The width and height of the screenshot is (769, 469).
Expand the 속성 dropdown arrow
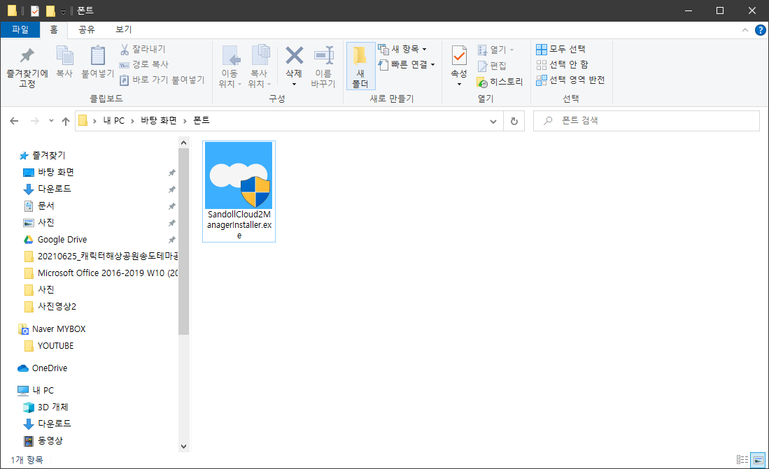459,85
